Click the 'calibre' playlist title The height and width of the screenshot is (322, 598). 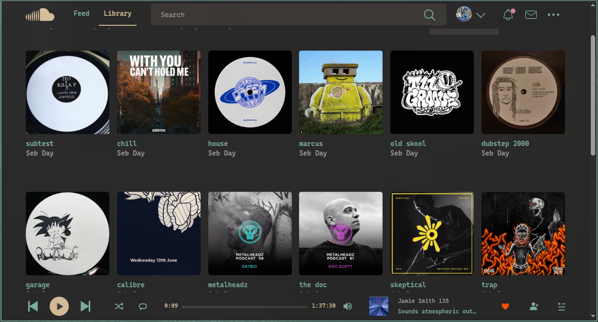click(131, 285)
